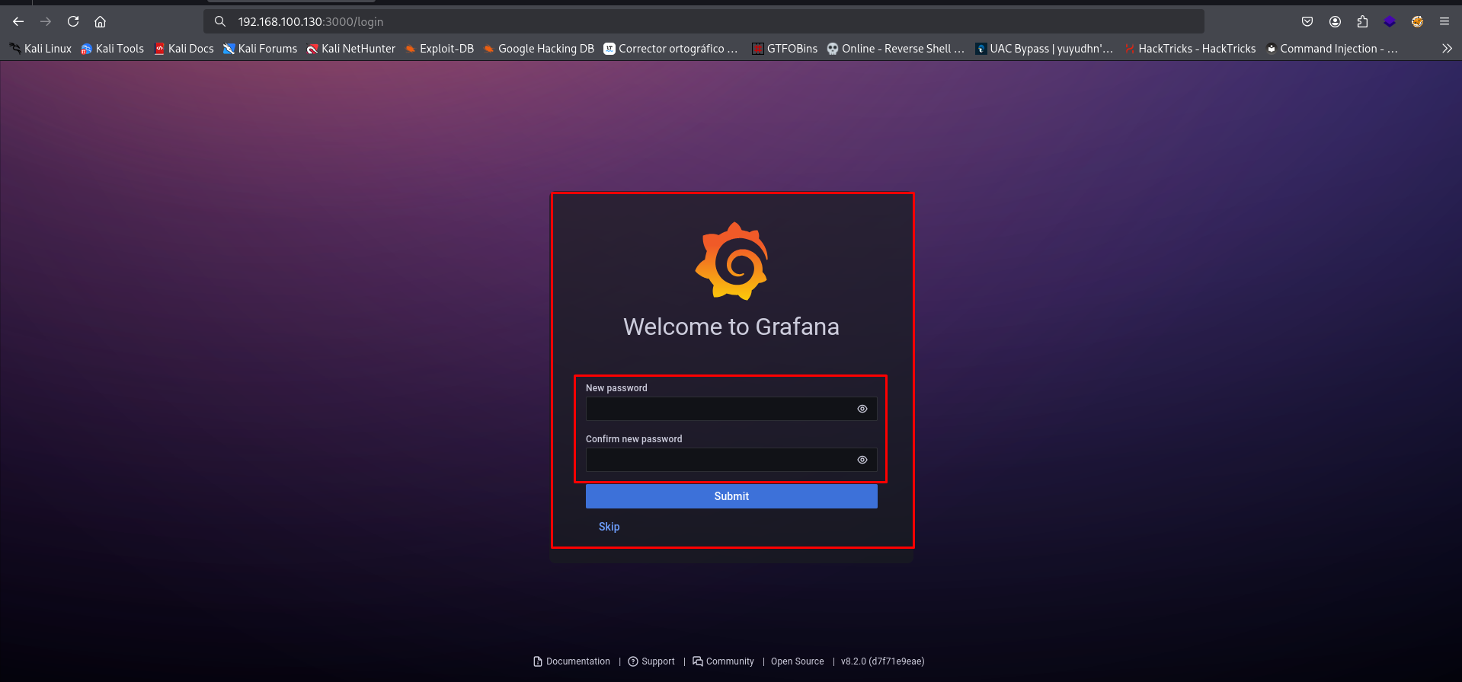This screenshot has height=682, width=1462.
Task: Click the browser back arrow
Action: 18,21
